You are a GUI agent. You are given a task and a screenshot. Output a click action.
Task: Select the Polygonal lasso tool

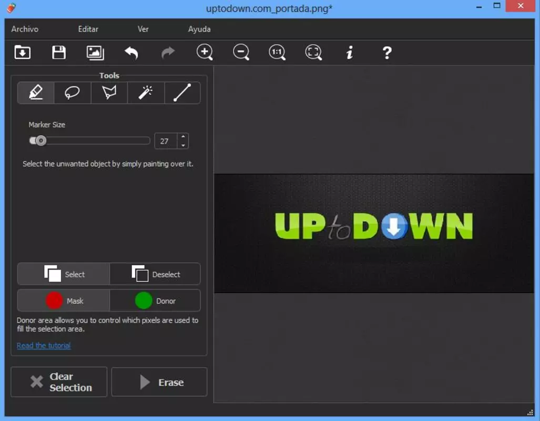click(x=109, y=93)
